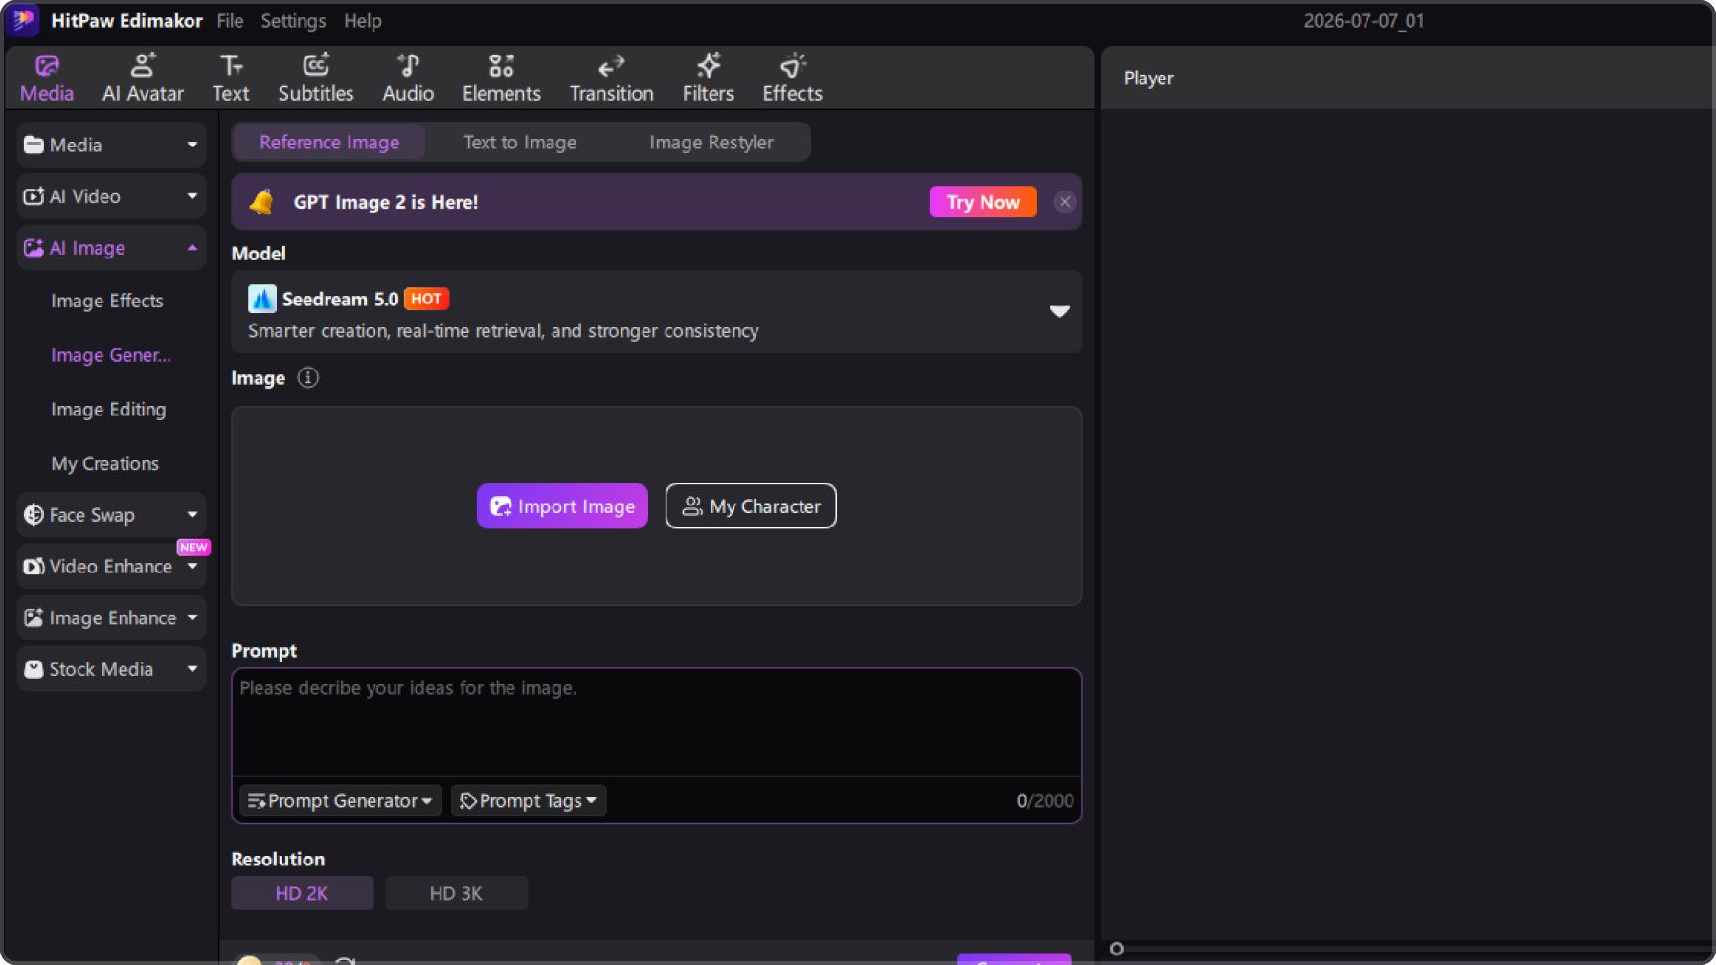Select HD 2K resolution
Viewport: 1716px width, 965px height.
(302, 893)
